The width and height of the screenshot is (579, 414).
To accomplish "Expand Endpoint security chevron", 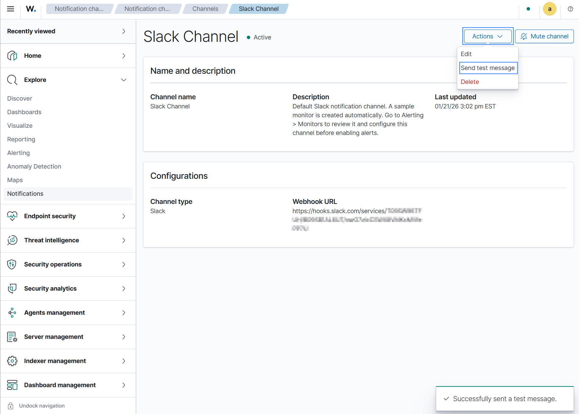I will (x=124, y=216).
